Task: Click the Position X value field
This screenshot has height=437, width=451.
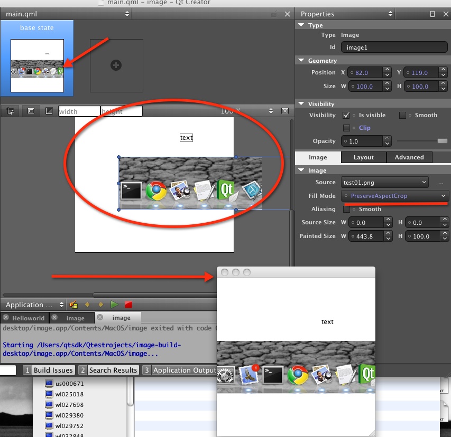Action: (x=365, y=73)
